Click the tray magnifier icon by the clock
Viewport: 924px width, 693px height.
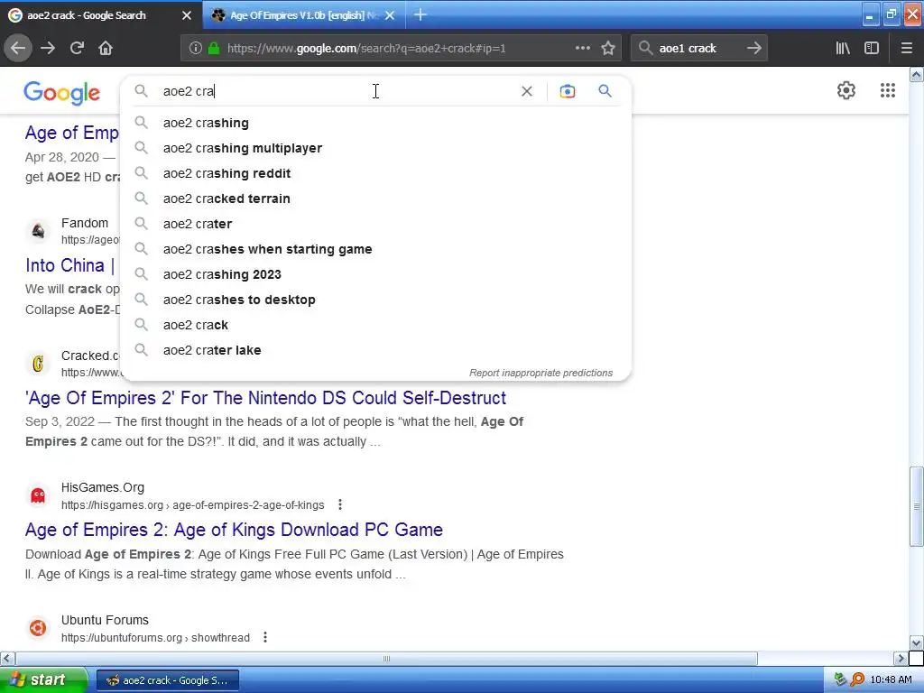(x=857, y=680)
